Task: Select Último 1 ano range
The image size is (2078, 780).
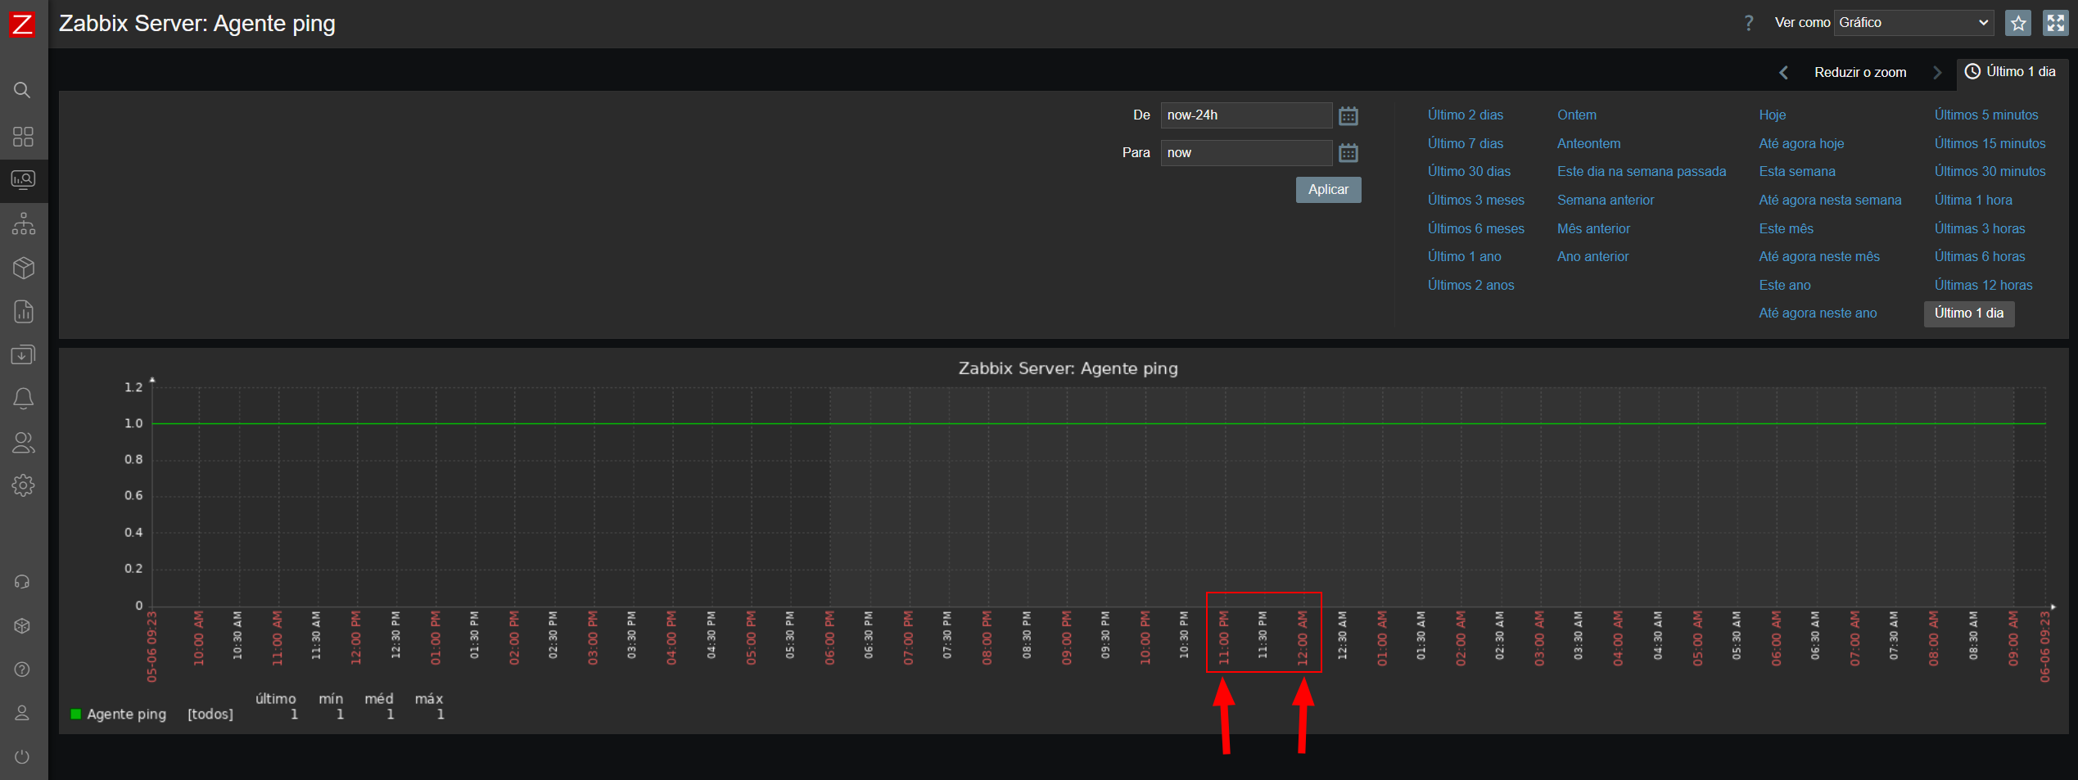Action: tap(1465, 257)
